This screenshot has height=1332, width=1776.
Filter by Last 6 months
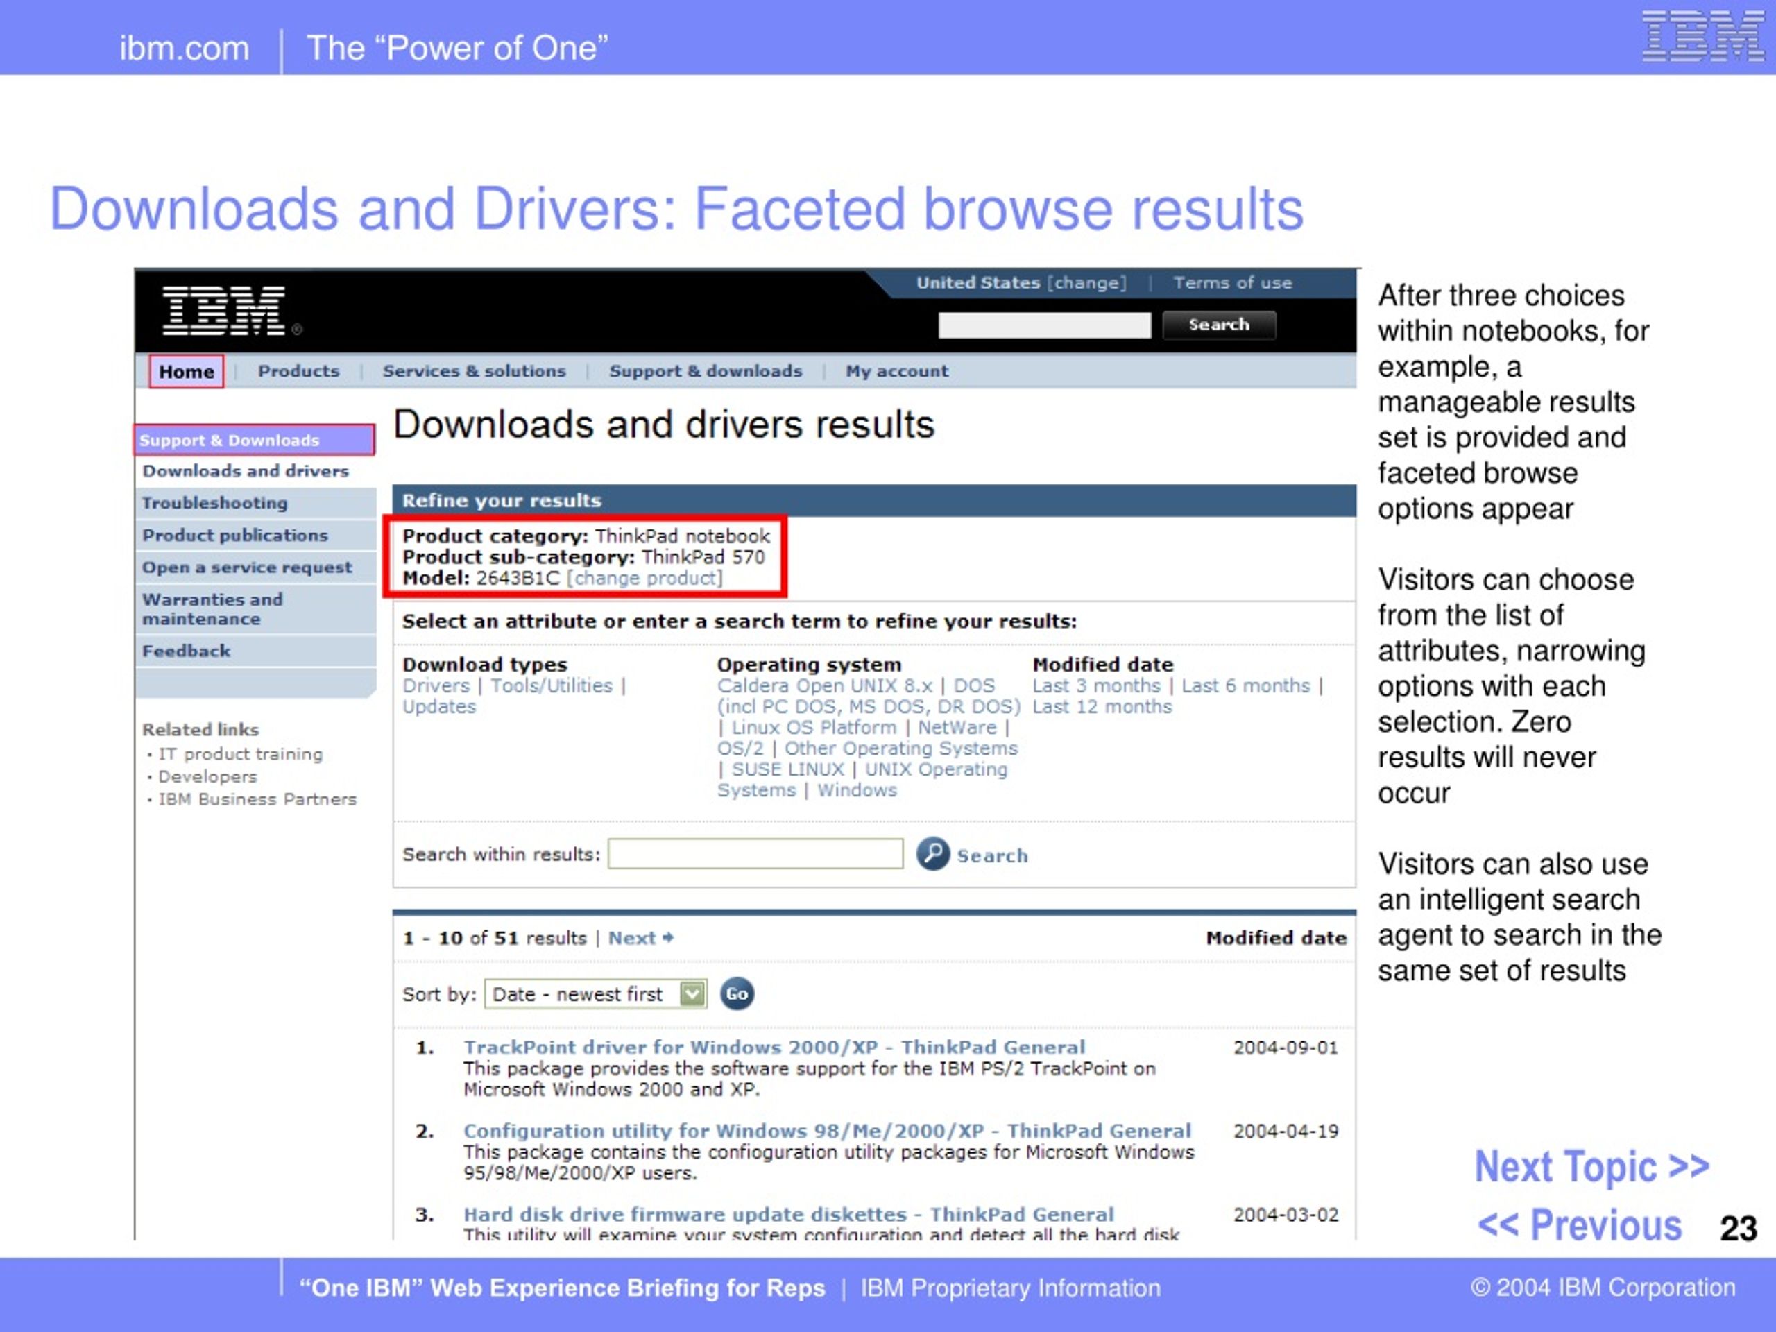(1245, 685)
